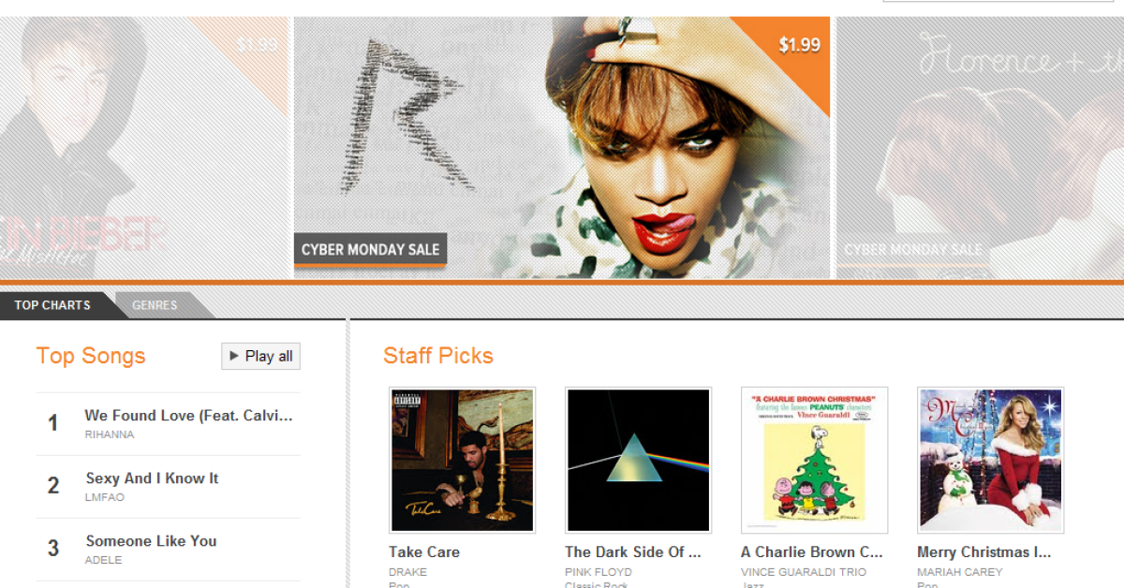Screen dimensions: 1124x588
Task: Open the Take Care album cover
Action: click(x=462, y=460)
